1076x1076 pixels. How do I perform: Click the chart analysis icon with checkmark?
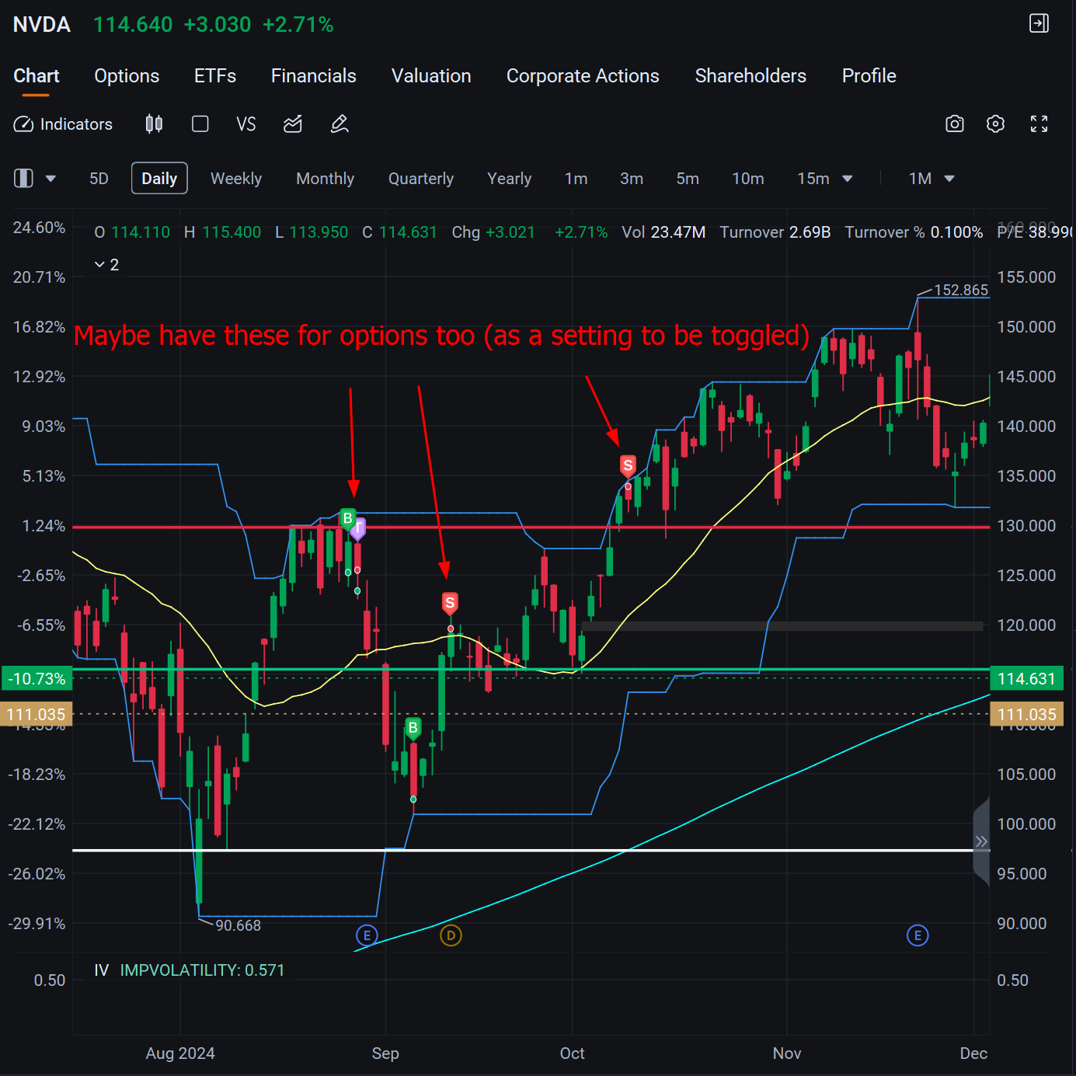coord(293,124)
